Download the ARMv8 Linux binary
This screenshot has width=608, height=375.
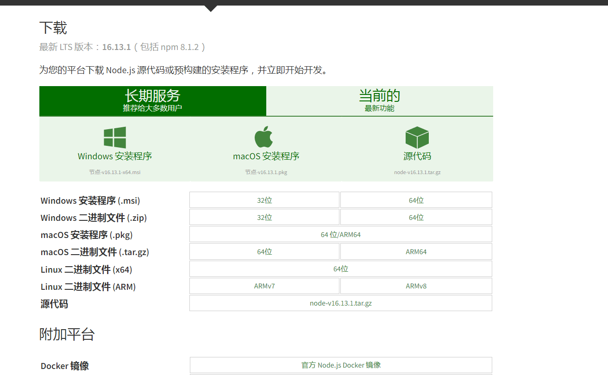(x=416, y=286)
